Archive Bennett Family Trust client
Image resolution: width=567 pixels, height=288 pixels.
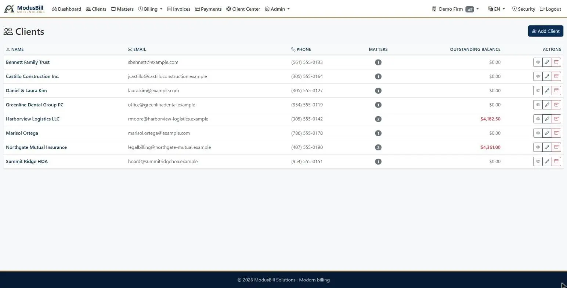click(x=556, y=62)
